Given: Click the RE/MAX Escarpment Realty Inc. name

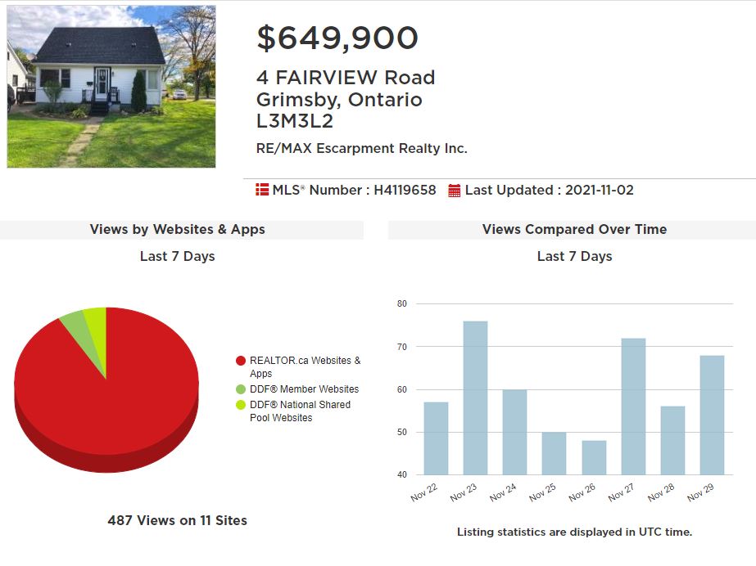Looking at the screenshot, I should pos(361,148).
